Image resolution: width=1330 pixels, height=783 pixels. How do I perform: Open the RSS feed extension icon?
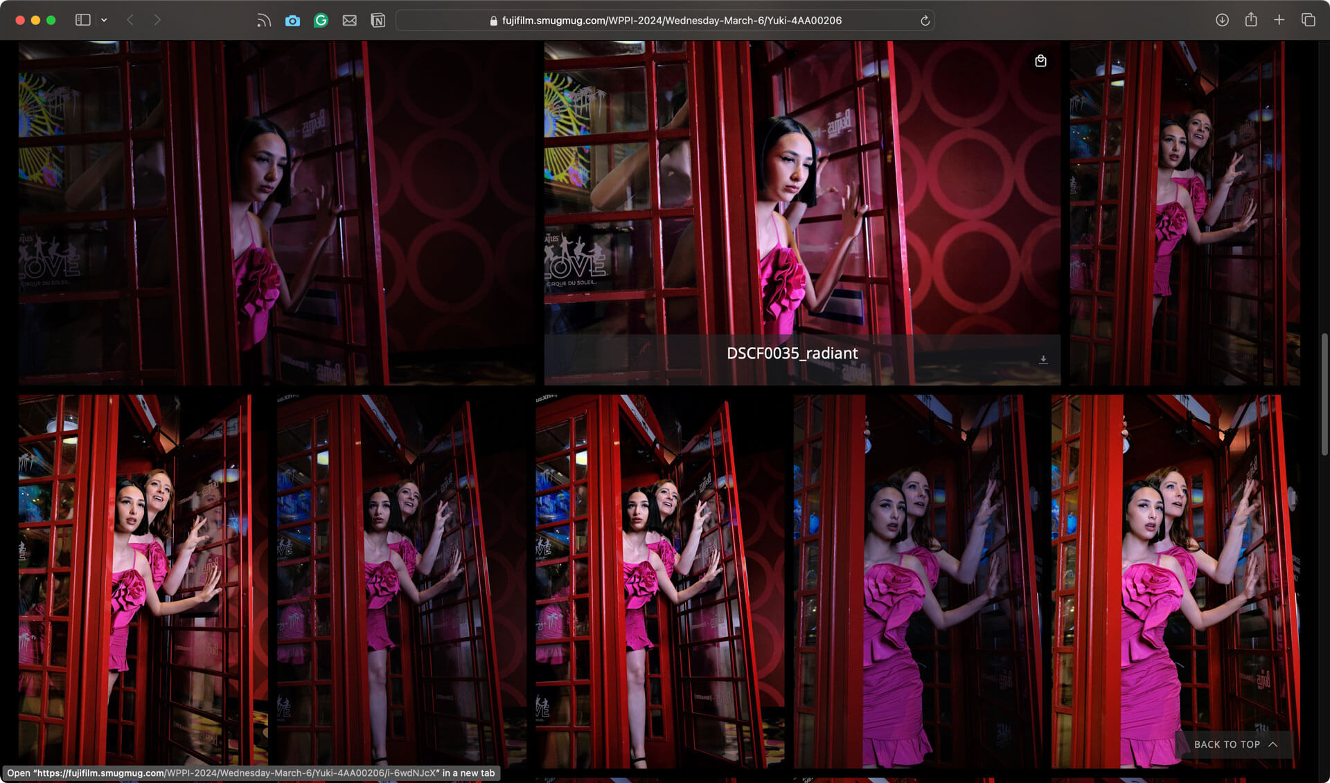(263, 21)
